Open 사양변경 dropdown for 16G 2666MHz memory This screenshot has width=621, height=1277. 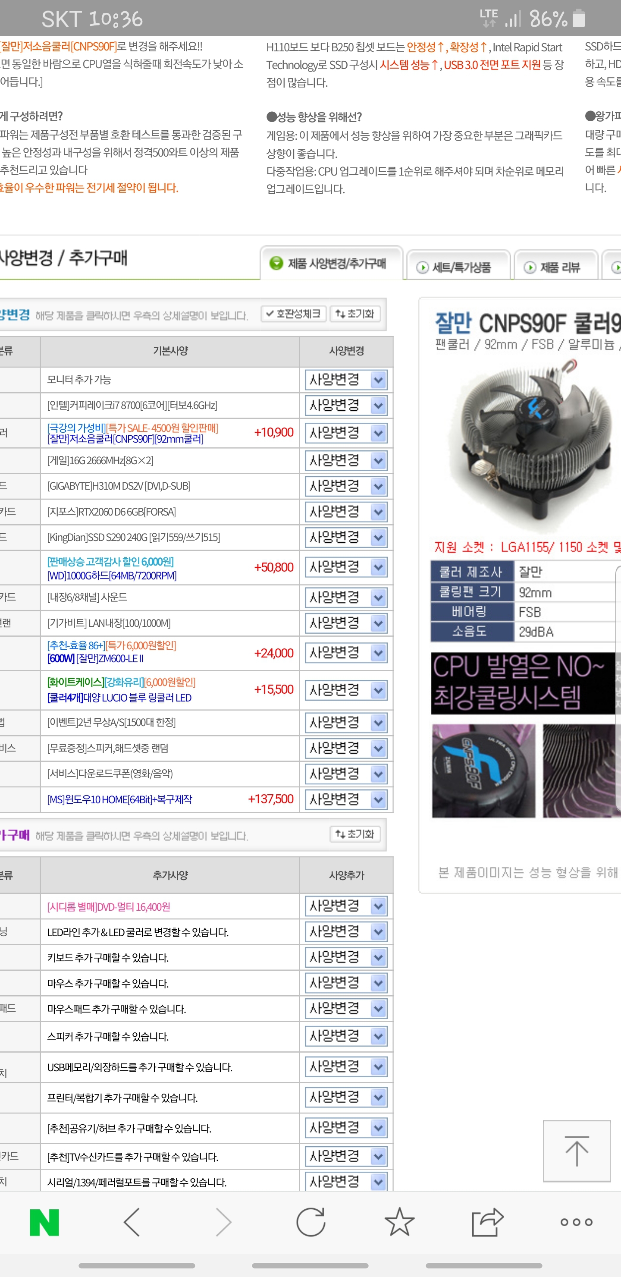(346, 461)
